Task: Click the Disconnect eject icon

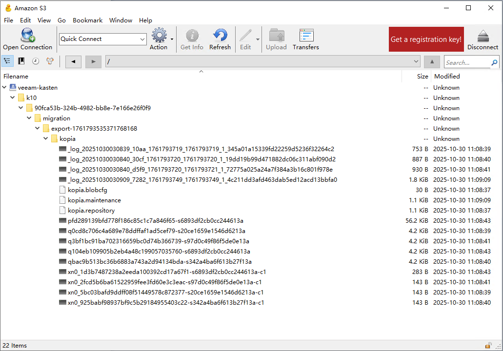Action: pos(483,36)
